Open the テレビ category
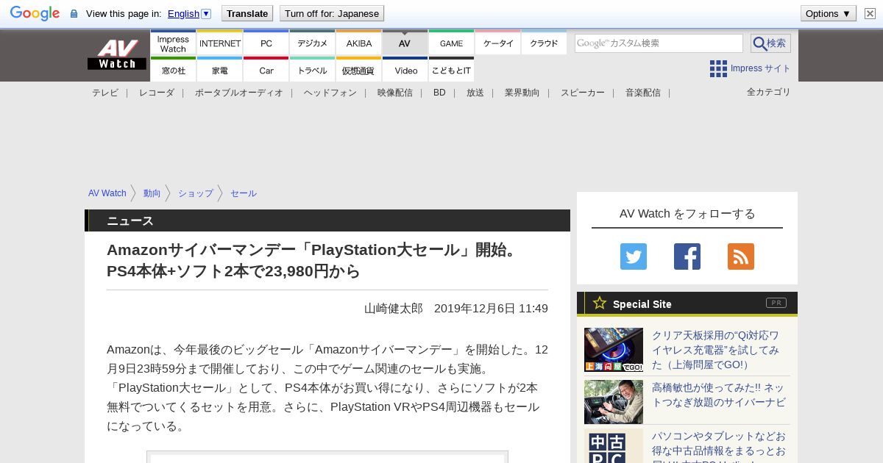The width and height of the screenshot is (883, 463). point(105,93)
